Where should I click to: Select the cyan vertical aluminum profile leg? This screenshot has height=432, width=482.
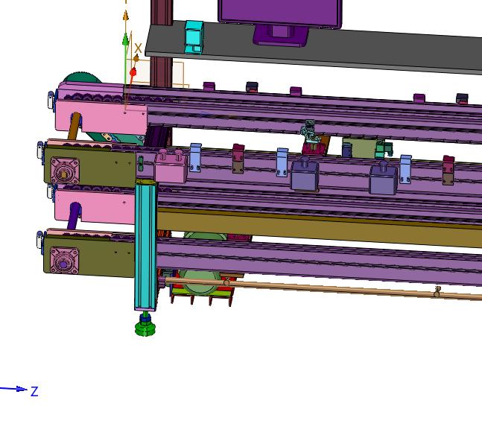pyautogui.click(x=146, y=245)
